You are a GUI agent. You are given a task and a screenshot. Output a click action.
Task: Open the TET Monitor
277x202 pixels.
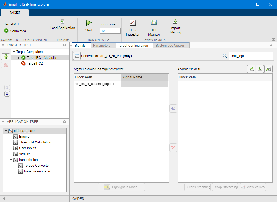coord(154,22)
